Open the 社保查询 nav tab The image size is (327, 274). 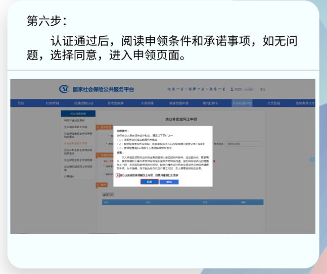tap(52, 103)
